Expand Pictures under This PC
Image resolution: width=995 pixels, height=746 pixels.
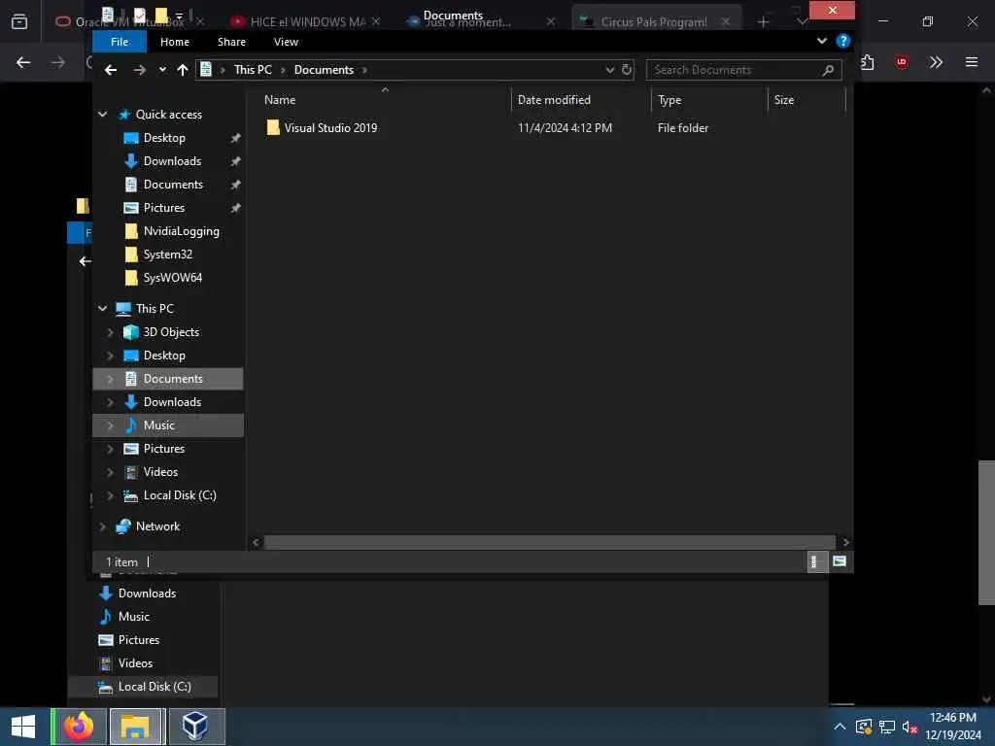coord(111,449)
